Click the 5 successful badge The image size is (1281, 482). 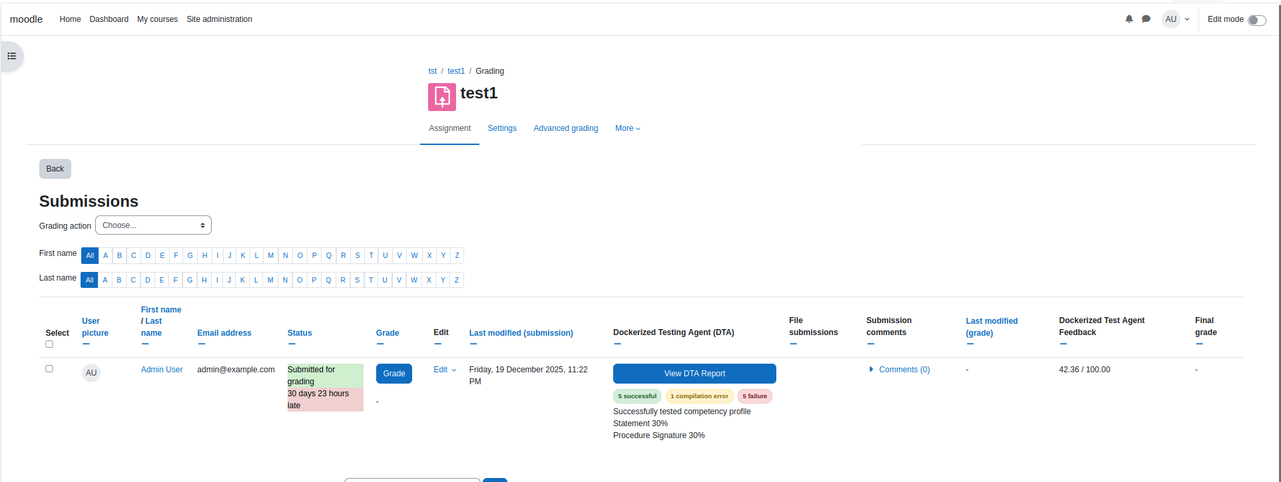pyautogui.click(x=637, y=396)
